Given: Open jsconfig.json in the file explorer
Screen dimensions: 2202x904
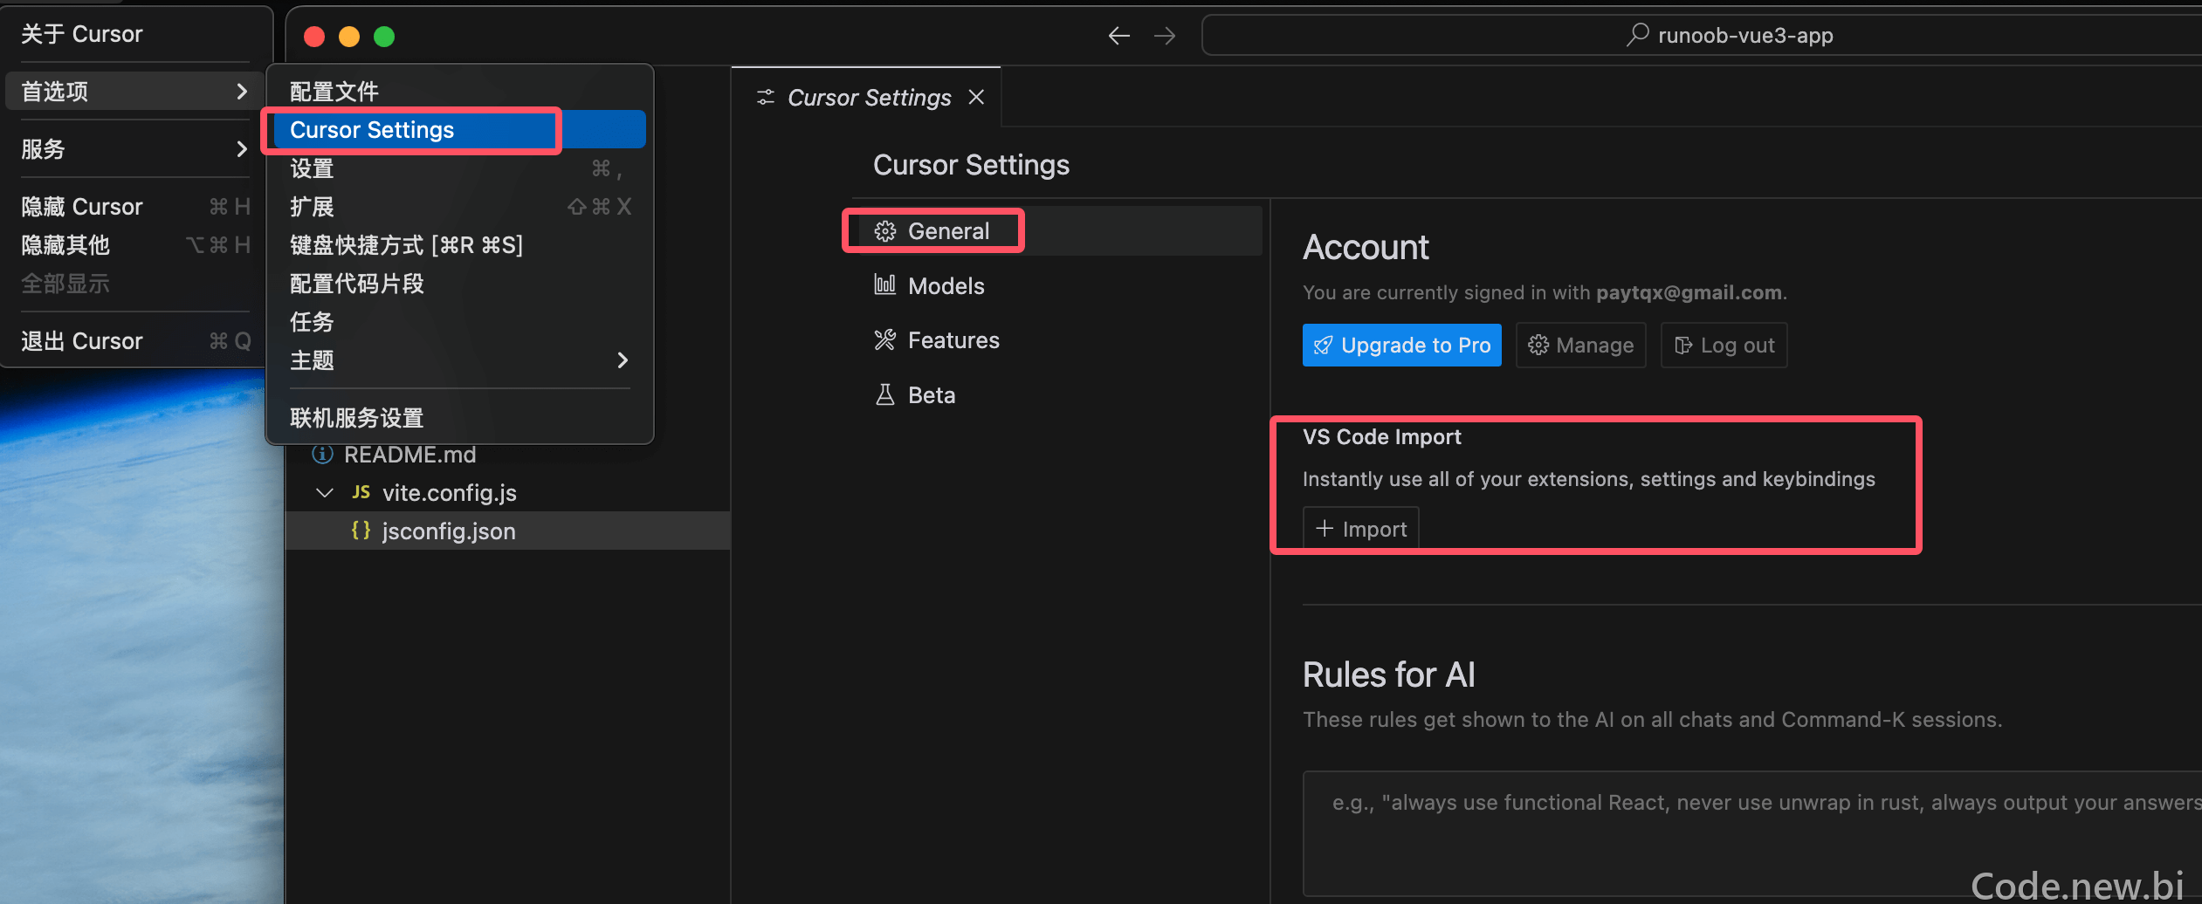Looking at the screenshot, I should [449, 531].
